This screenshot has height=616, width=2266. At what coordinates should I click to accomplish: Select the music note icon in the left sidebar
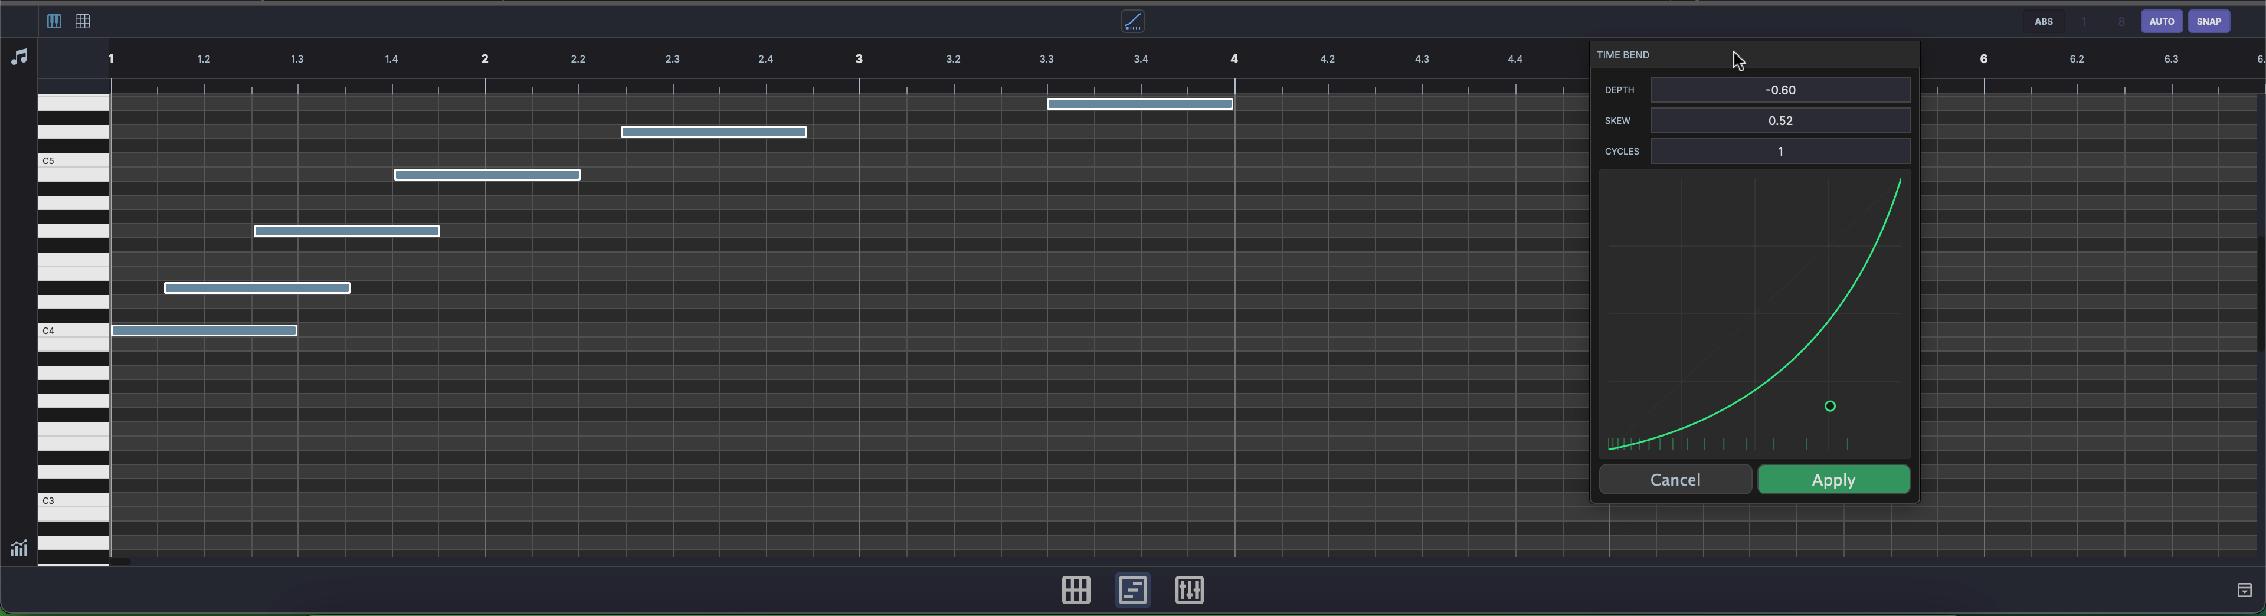[x=18, y=57]
